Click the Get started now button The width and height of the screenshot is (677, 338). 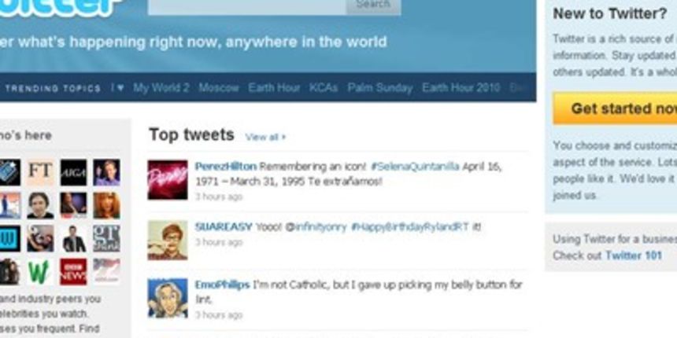coord(615,108)
